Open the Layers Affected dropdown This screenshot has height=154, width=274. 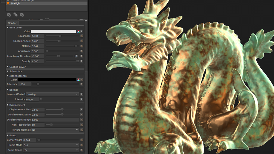[x=52, y=94]
